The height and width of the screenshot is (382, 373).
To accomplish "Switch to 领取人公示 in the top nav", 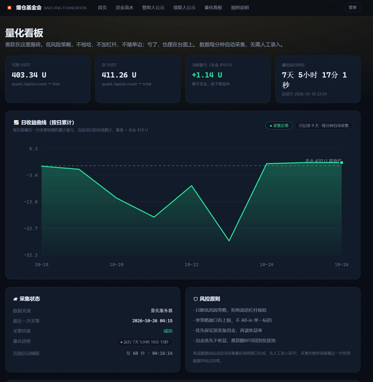I will (x=185, y=8).
